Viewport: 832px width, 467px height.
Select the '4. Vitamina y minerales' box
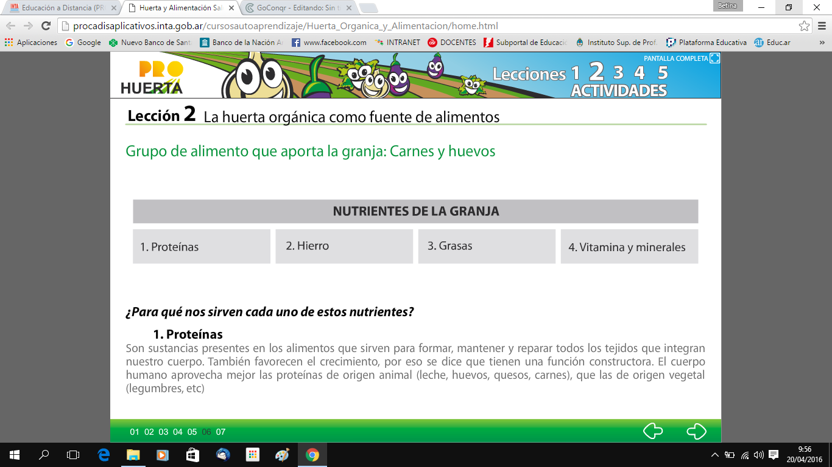(629, 246)
